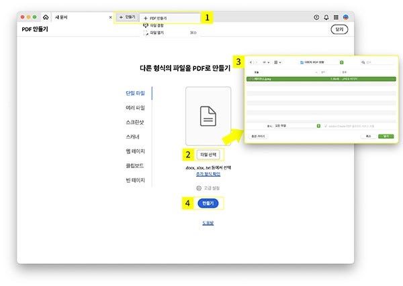The width and height of the screenshot is (403, 286).
Task: Click the '고급 설정' gear icon
Action: point(199,188)
